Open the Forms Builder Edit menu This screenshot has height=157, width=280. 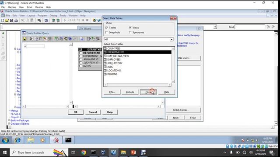click(x=14, y=16)
